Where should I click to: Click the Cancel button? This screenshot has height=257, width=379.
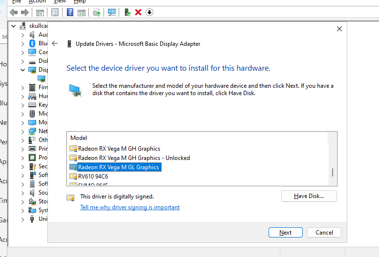(x=324, y=233)
